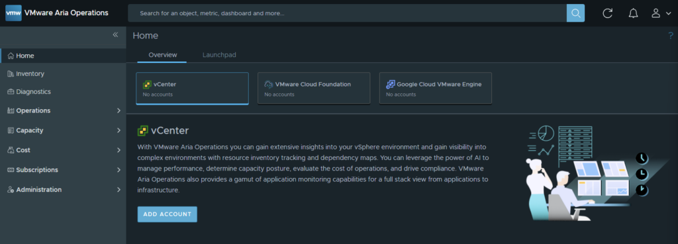
Task: Switch to the Launchpad tab
Action: point(219,55)
